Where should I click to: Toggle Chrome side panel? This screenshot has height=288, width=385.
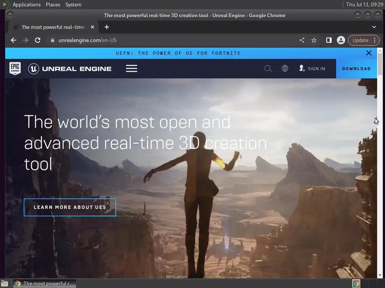pos(329,40)
